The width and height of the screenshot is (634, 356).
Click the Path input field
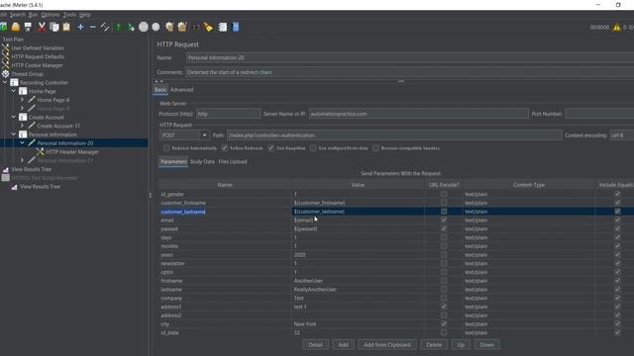point(394,135)
